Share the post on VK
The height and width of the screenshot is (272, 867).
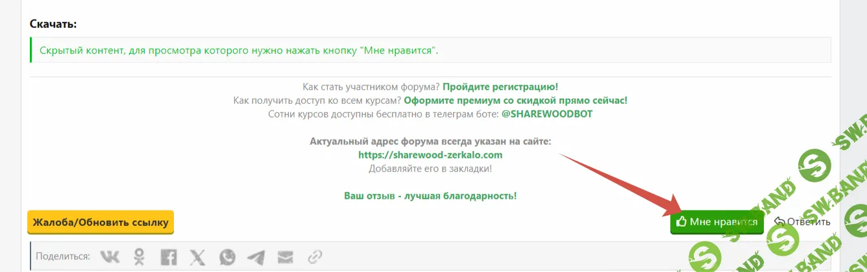click(110, 257)
